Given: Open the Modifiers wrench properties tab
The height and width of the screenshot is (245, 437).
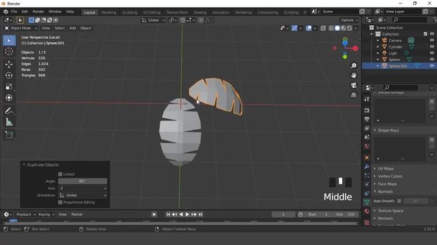Looking at the screenshot, I should point(367,166).
